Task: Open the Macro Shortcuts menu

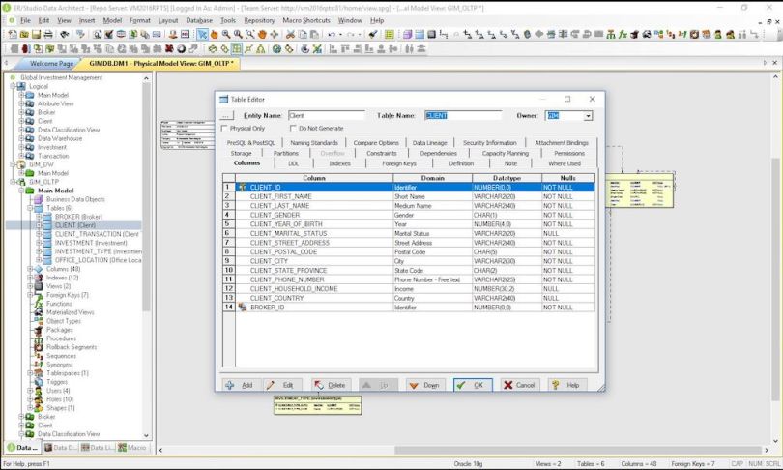Action: pyautogui.click(x=306, y=20)
